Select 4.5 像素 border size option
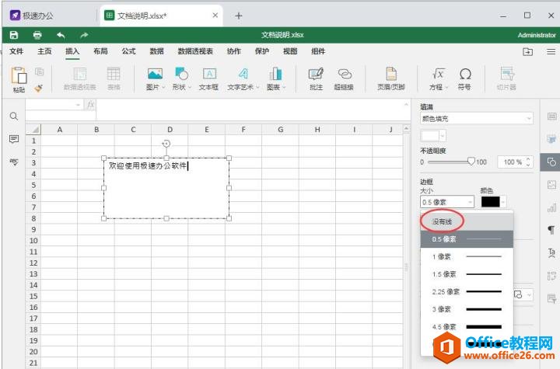Screen dimensions: 560x369 [467, 326]
